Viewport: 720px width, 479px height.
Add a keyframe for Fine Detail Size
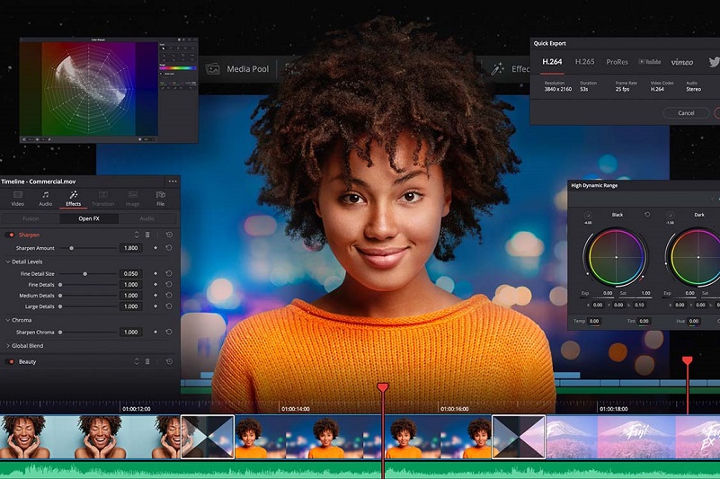click(x=156, y=273)
